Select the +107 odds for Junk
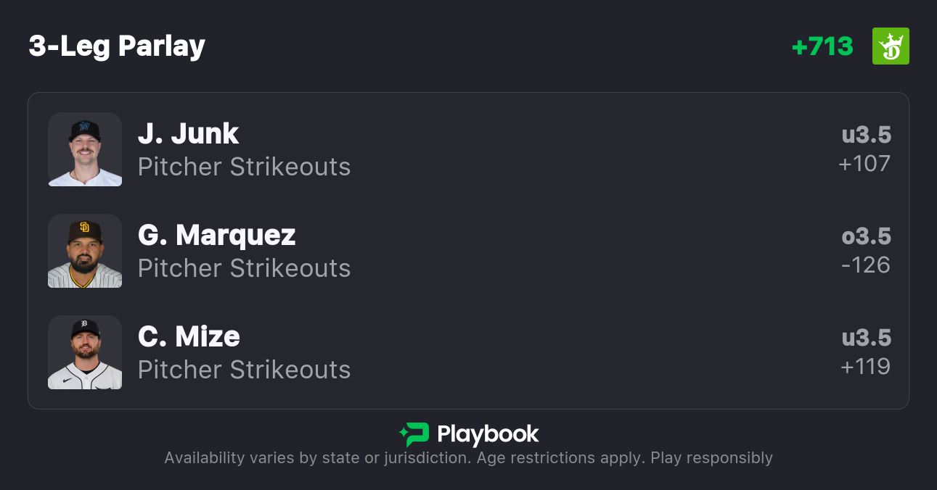Image resolution: width=937 pixels, height=490 pixels. 864,164
